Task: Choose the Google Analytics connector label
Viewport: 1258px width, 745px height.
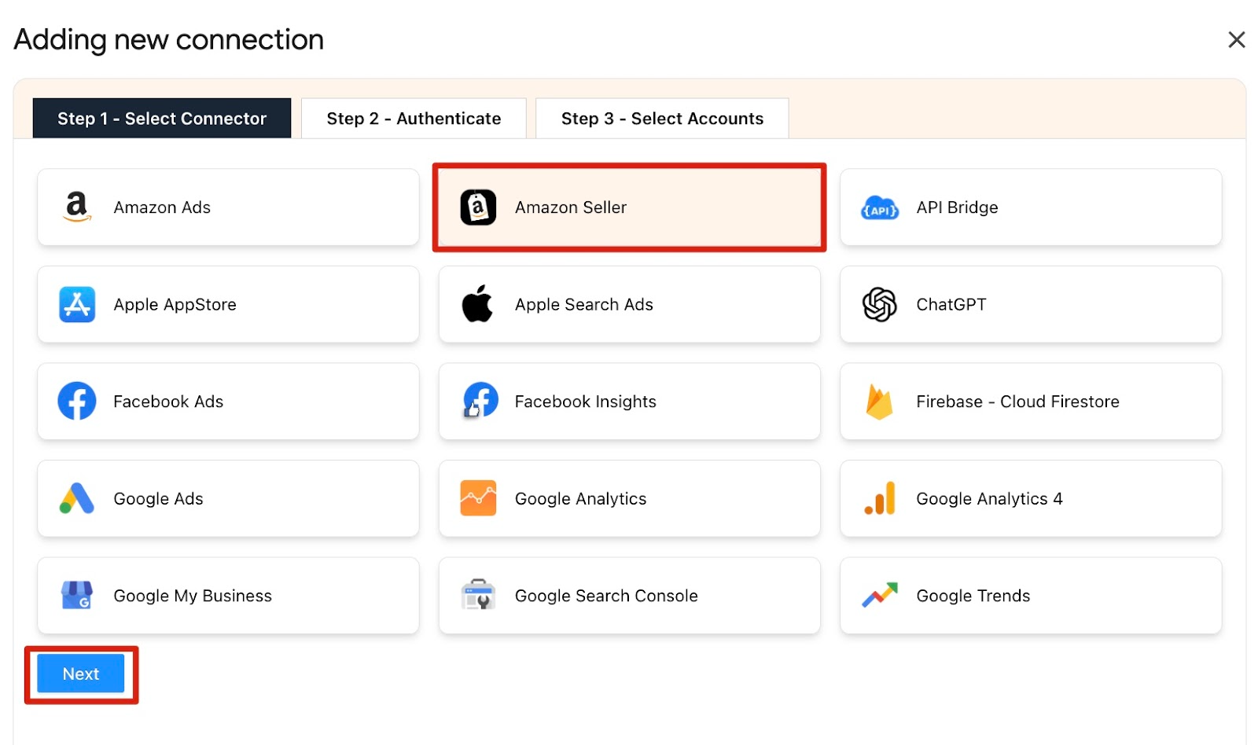Action: click(580, 499)
